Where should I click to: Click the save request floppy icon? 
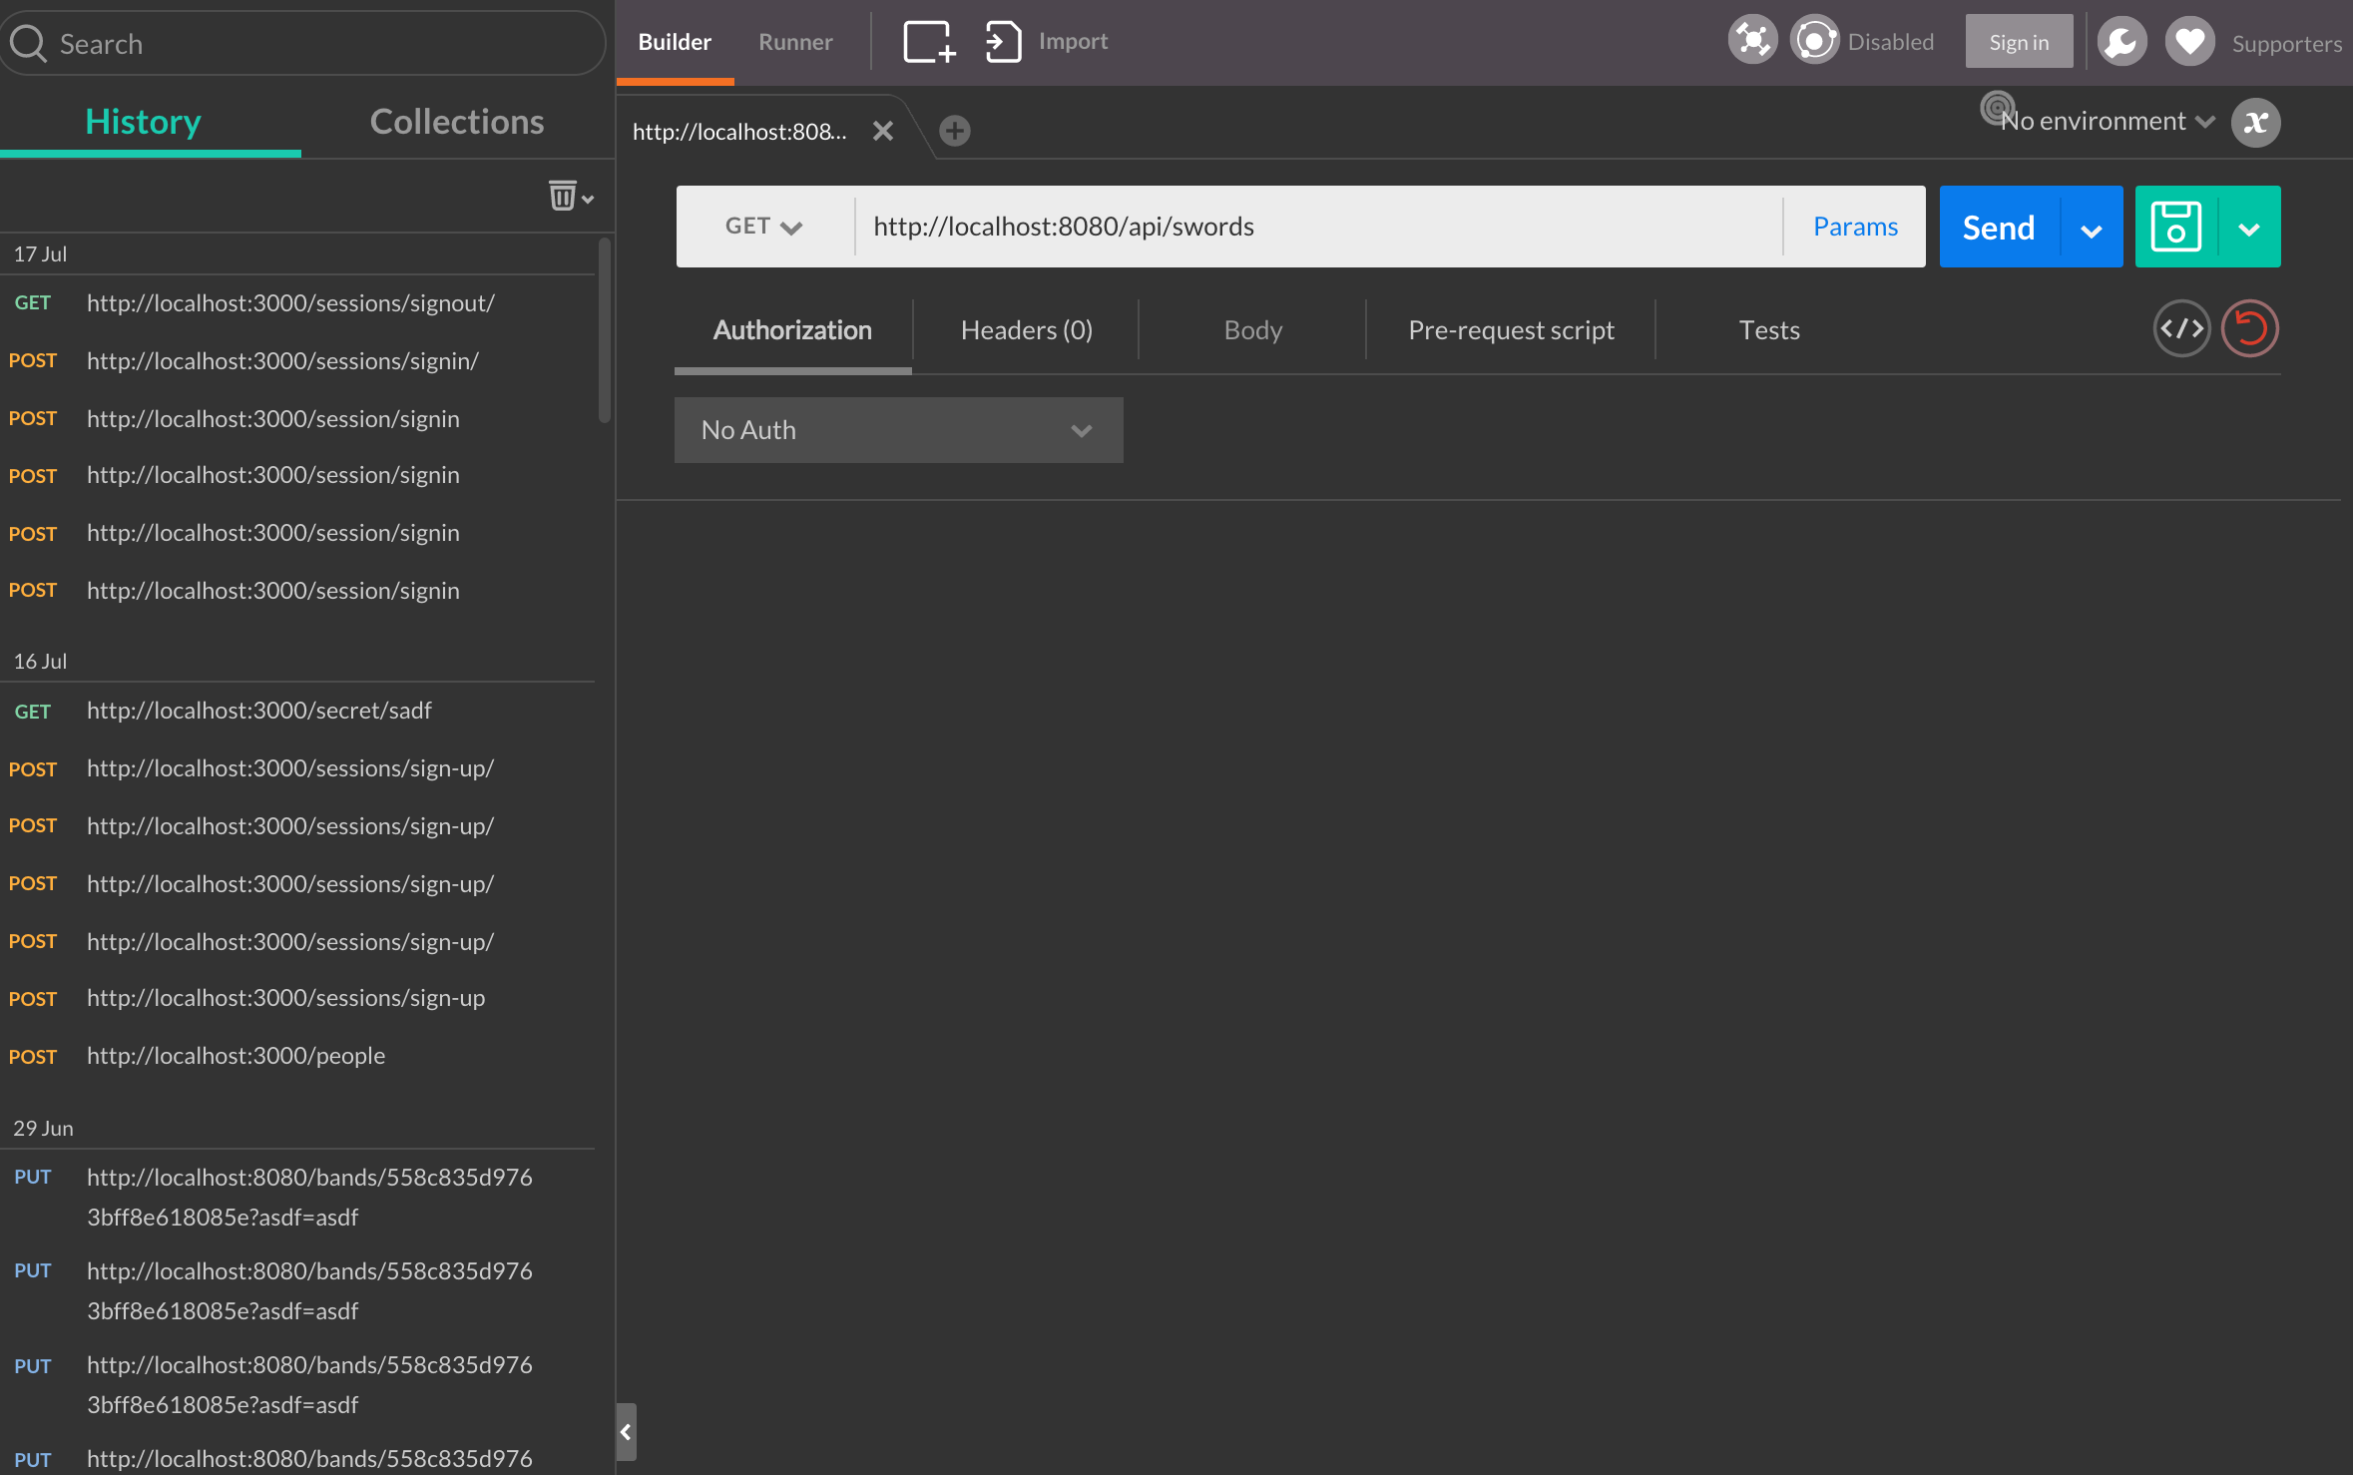click(2175, 227)
